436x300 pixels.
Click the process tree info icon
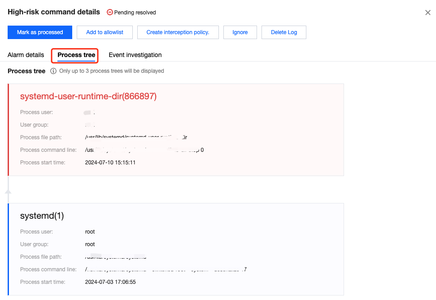click(x=53, y=71)
